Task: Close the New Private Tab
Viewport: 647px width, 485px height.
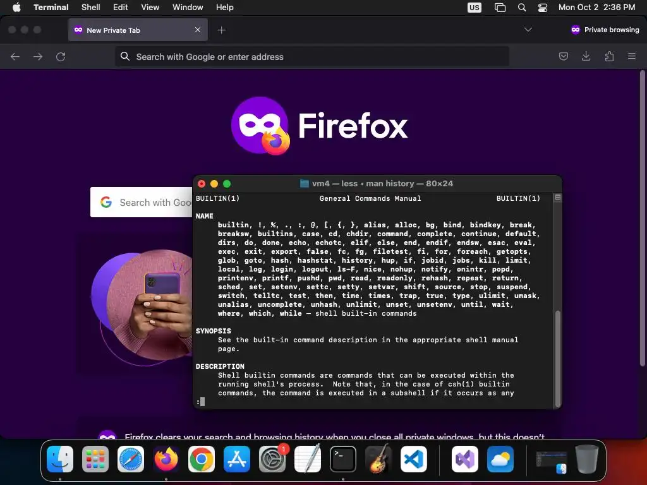Action: [x=198, y=30]
